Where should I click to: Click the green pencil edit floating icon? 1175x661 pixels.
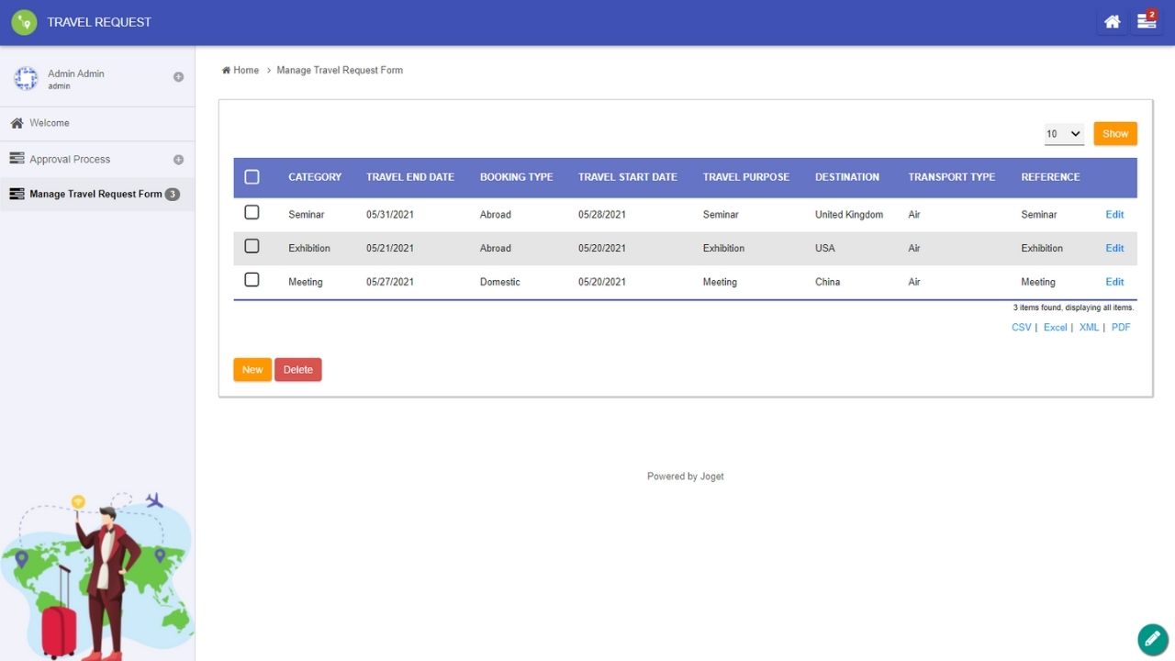pos(1152,639)
